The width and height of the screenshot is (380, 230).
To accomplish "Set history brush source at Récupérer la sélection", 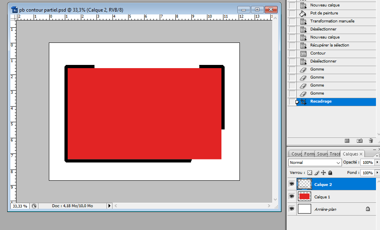I will click(292, 45).
